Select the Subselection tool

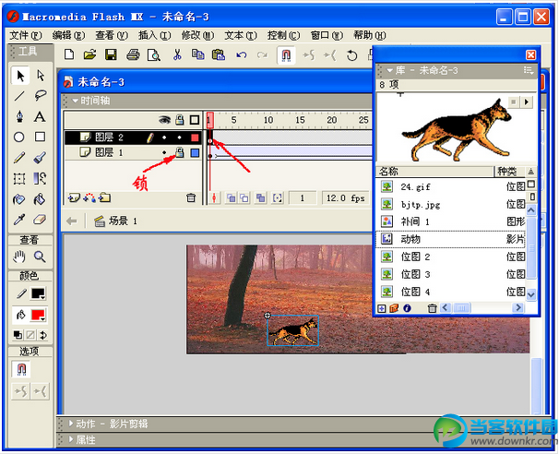(41, 76)
